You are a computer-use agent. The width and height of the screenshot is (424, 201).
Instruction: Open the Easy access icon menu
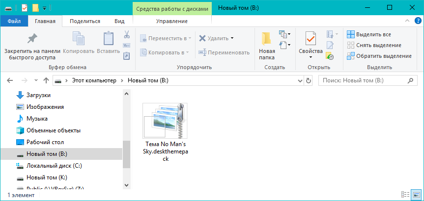(x=285, y=45)
